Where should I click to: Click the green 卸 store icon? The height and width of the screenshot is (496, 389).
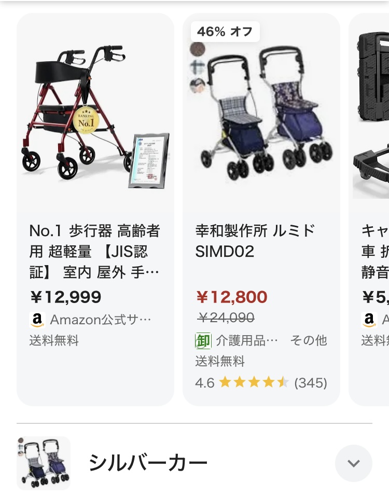click(x=203, y=341)
